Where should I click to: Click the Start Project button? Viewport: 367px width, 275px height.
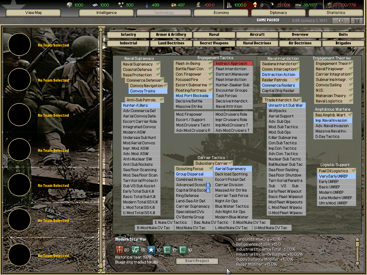(x=197, y=261)
